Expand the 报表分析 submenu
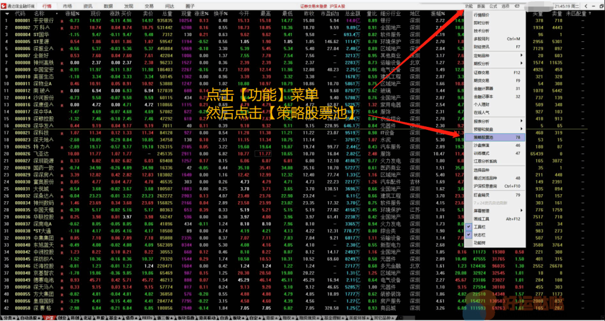The width and height of the screenshot is (605, 321). (496, 121)
